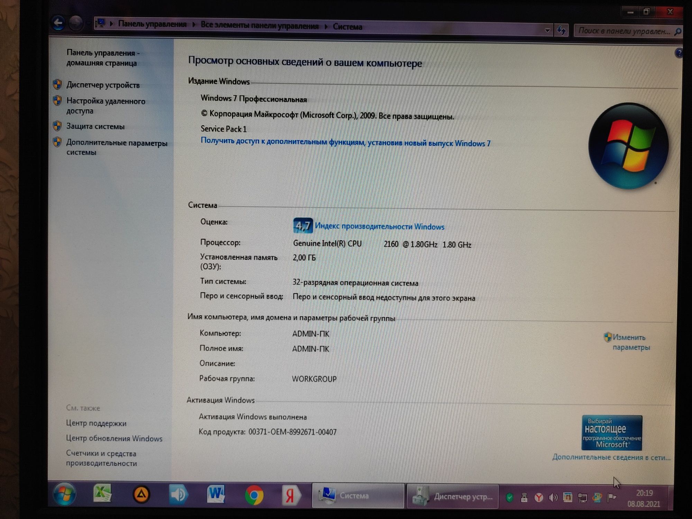The height and width of the screenshot is (519, 692).
Task: Click the Изменить параметры link
Action: 631,342
